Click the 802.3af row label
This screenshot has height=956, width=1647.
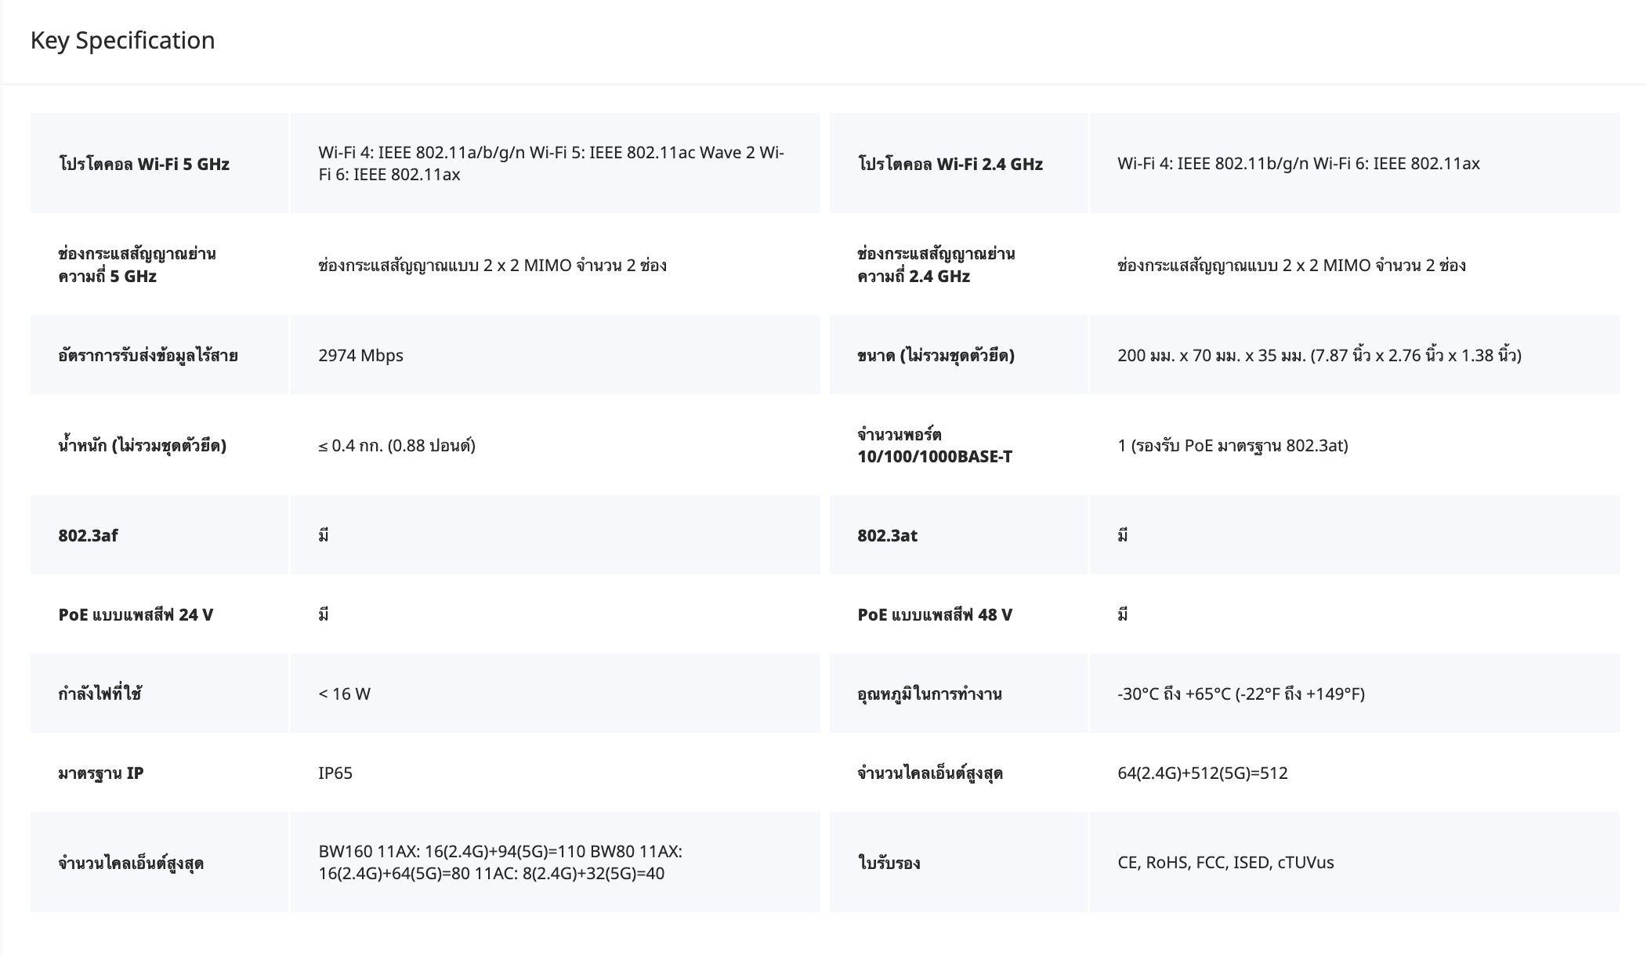pos(88,535)
